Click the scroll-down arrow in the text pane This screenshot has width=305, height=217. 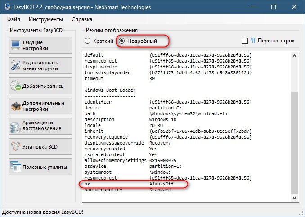[294, 198]
